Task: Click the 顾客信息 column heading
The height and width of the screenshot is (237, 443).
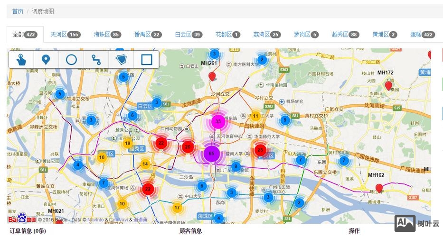Action: click(x=190, y=231)
